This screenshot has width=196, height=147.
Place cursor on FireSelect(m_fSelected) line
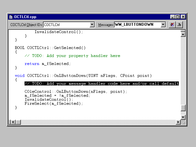coord(54,104)
